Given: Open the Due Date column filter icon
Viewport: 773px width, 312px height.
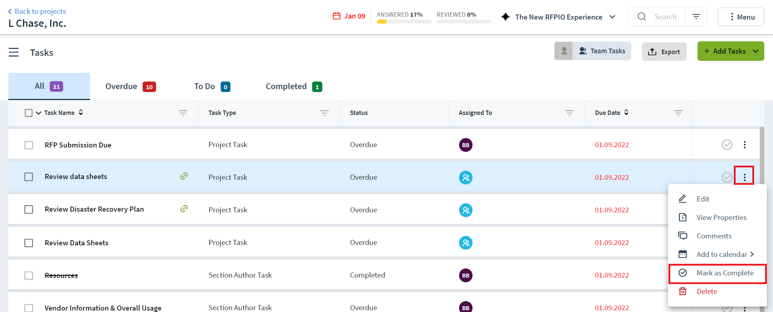Looking at the screenshot, I should tap(678, 113).
